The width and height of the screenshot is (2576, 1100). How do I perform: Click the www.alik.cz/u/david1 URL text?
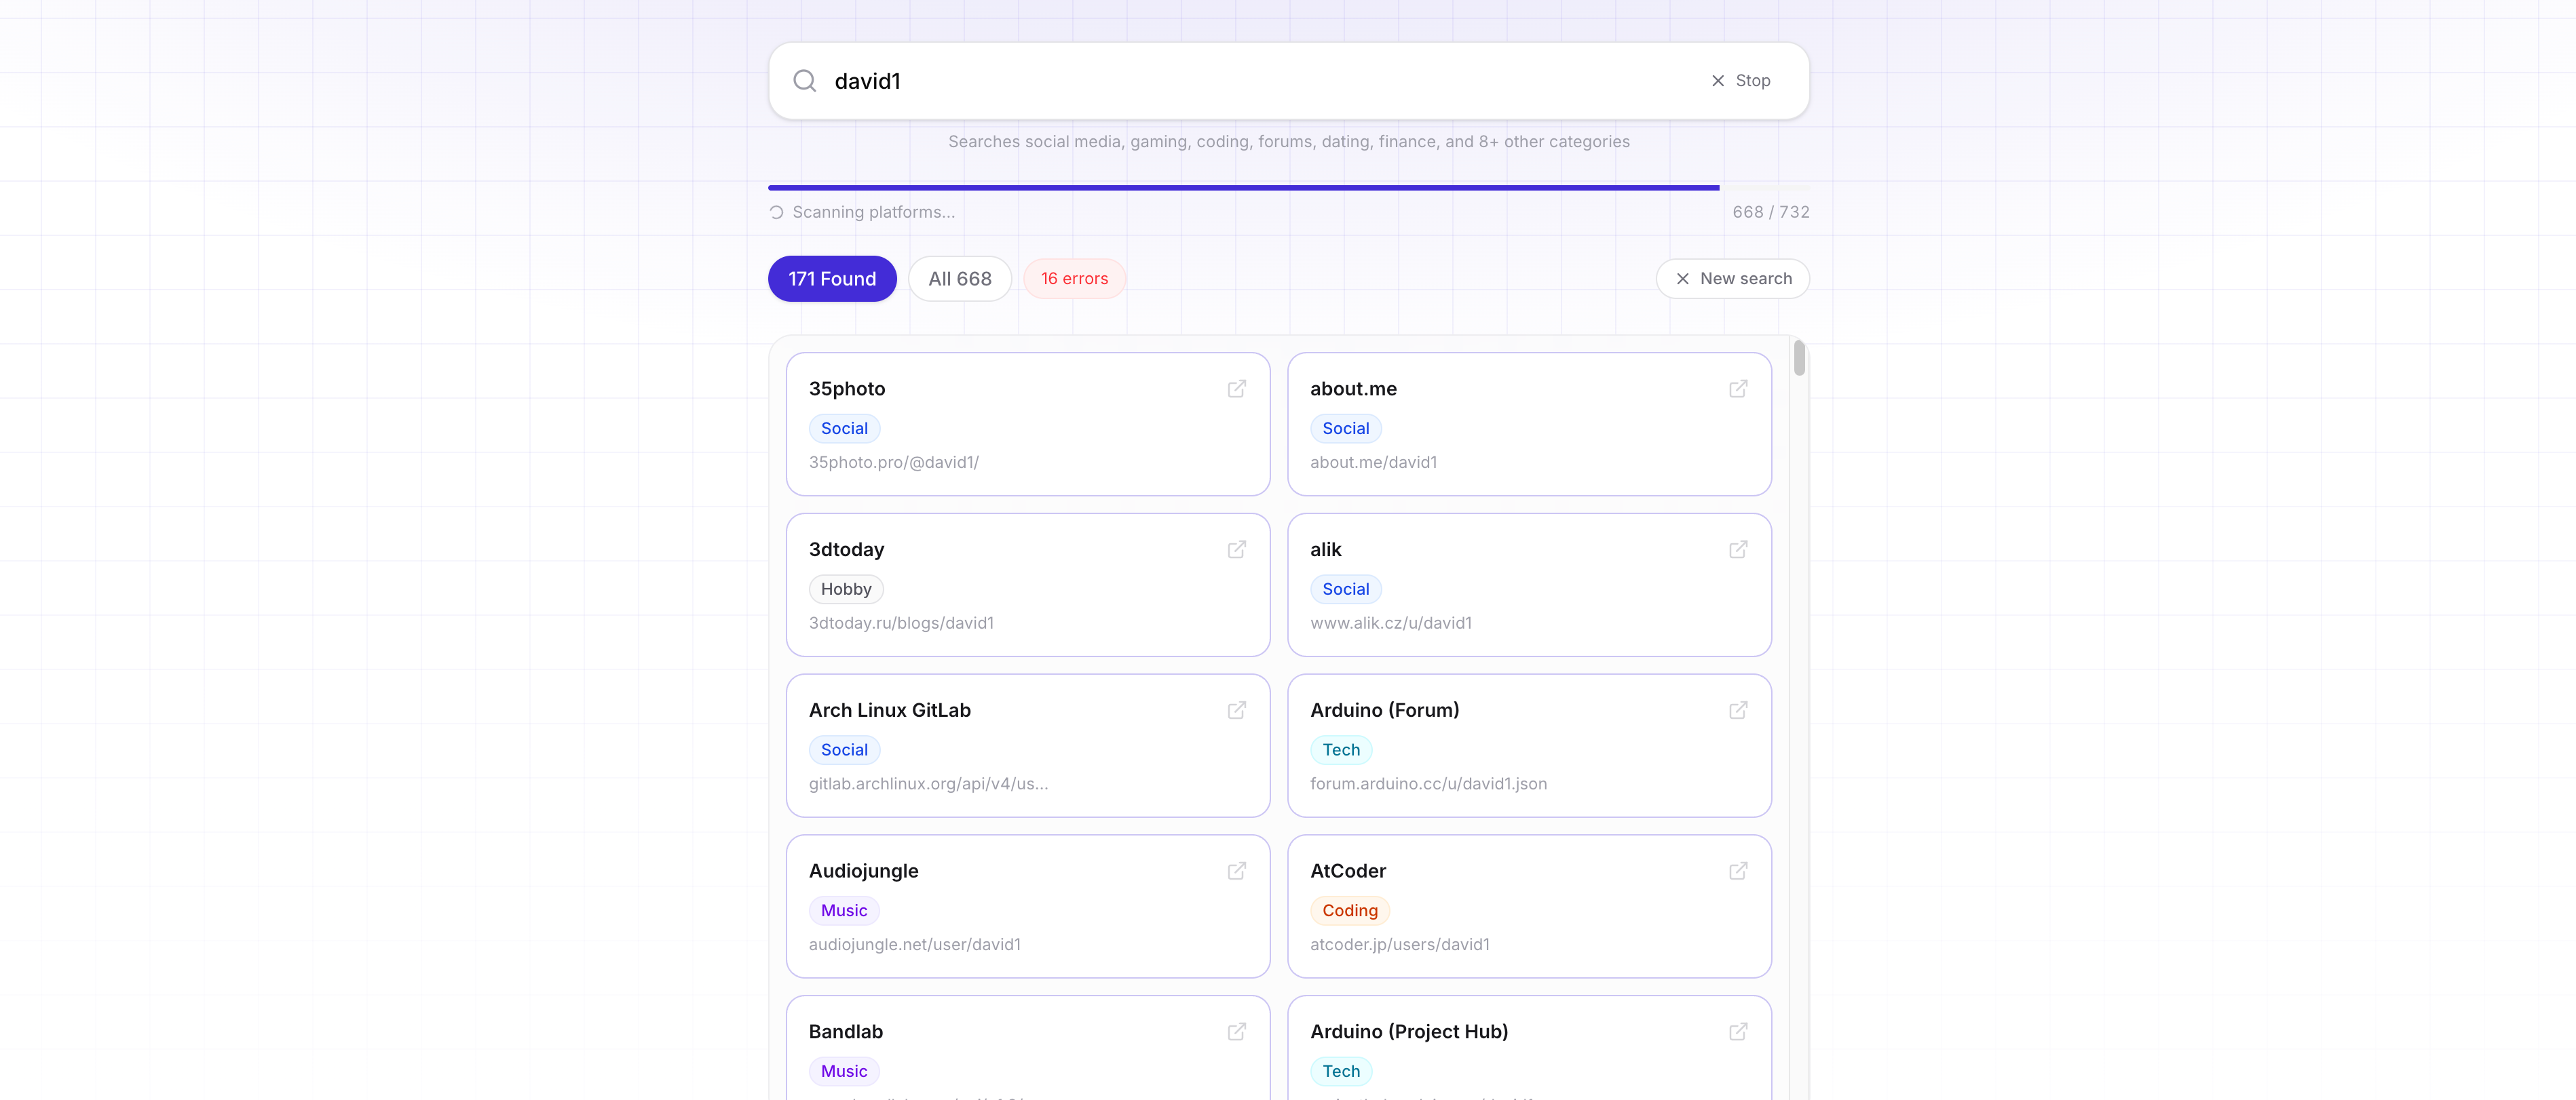[1391, 623]
